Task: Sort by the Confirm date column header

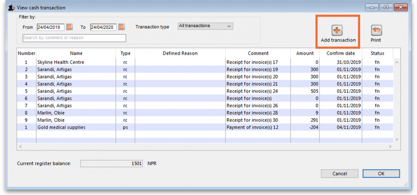Action: tap(341, 53)
